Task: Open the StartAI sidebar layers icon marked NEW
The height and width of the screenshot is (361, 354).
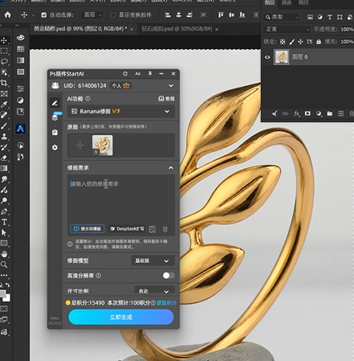Action: click(55, 117)
